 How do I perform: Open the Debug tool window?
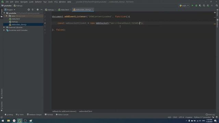9,115
